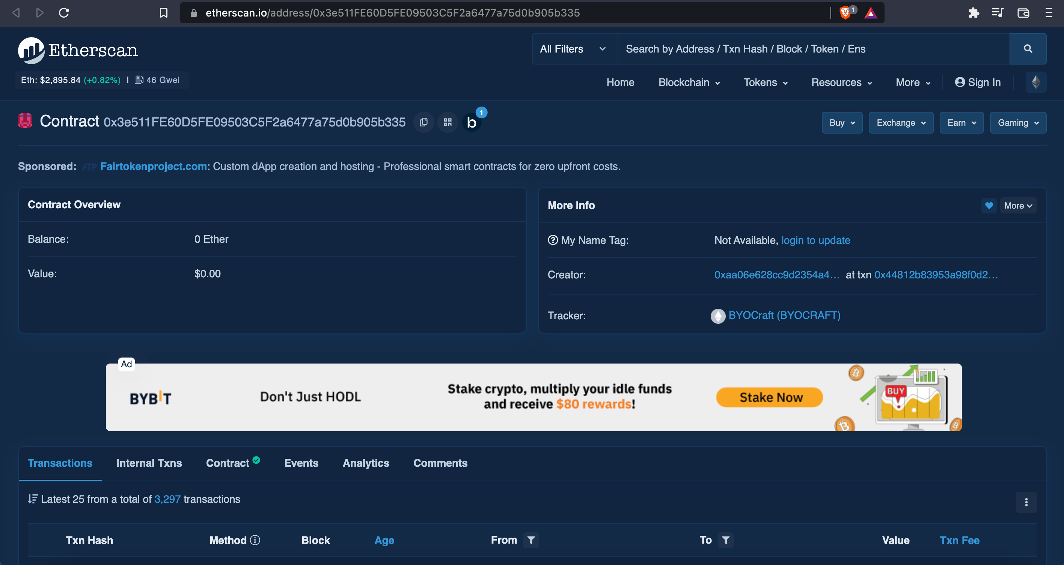Click the contract identicon avatar
Viewport: 1064px width, 565px height.
[x=25, y=121]
